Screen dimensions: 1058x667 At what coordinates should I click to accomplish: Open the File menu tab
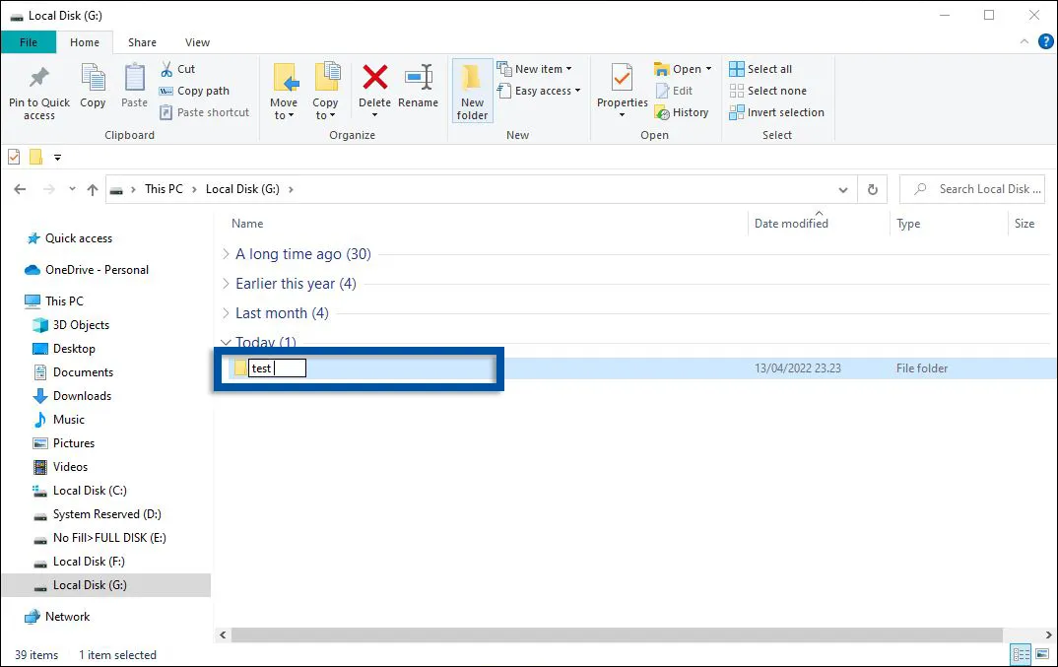(28, 42)
